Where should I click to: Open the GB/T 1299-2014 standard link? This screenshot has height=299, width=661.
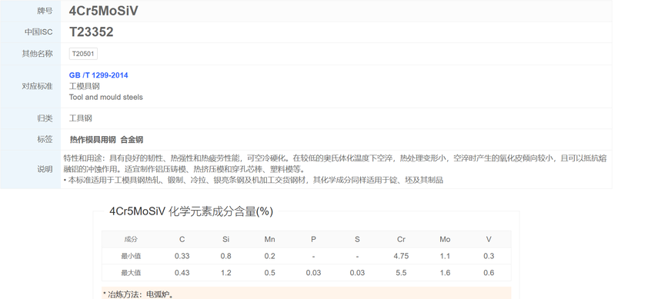point(98,75)
